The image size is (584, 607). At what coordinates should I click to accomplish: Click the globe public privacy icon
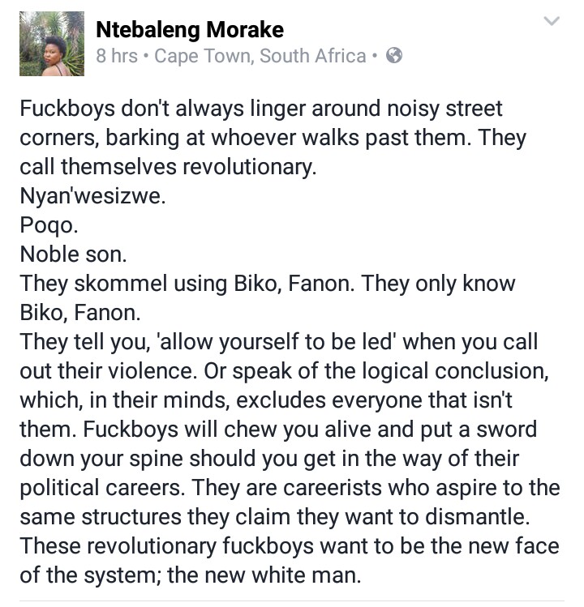(x=394, y=56)
